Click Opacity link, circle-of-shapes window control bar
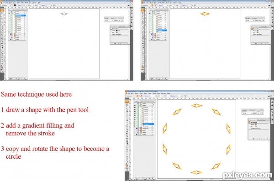 [x=173, y=96]
